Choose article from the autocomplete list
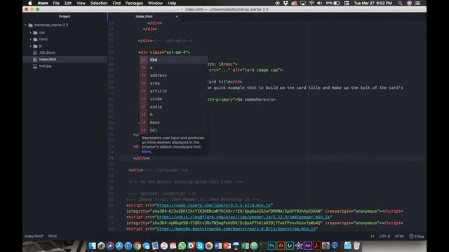The image size is (449, 252). 173,91
